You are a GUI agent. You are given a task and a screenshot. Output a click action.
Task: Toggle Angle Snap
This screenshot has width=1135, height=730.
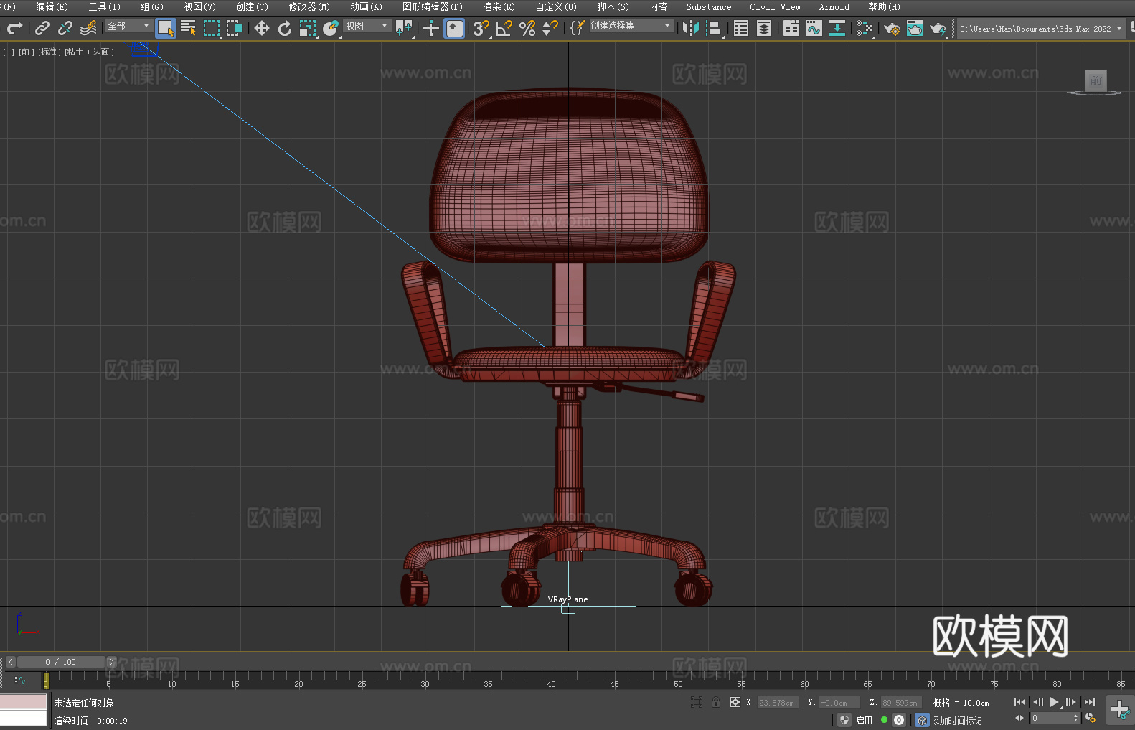click(504, 28)
